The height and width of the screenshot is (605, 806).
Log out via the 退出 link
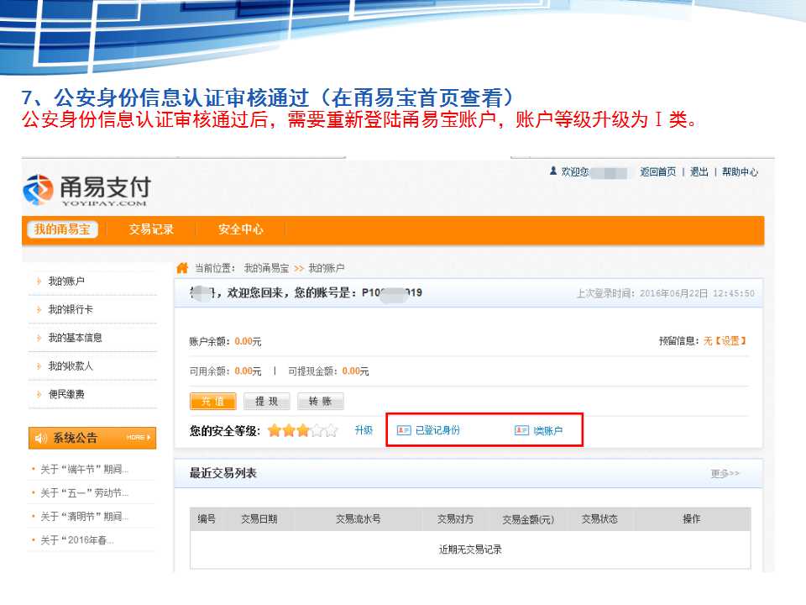(699, 171)
